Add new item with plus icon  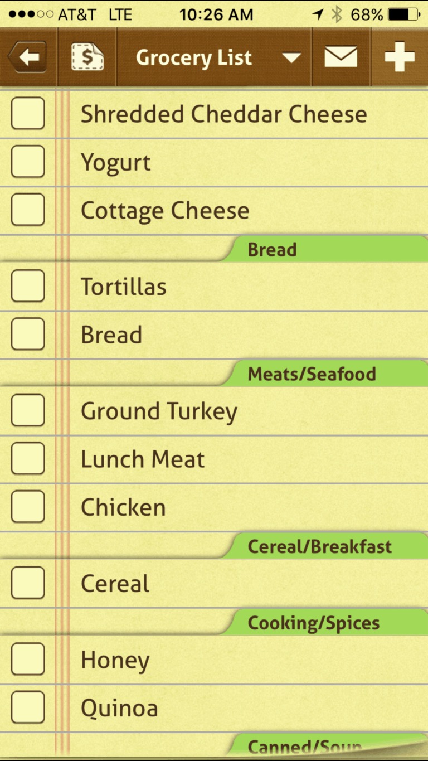tap(400, 57)
